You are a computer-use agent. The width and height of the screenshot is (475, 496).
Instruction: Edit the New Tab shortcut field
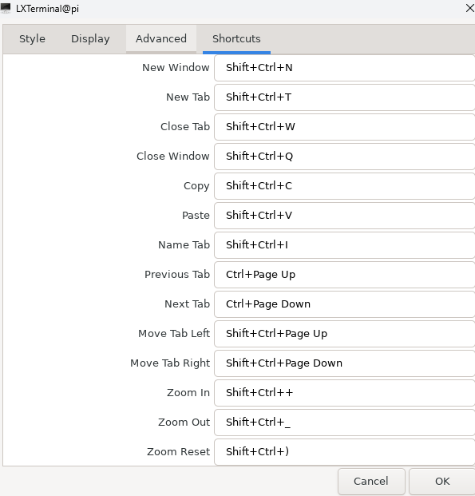coord(344,97)
